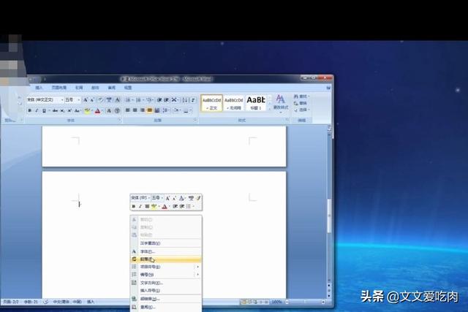Click the Character Border icon

coord(117,100)
